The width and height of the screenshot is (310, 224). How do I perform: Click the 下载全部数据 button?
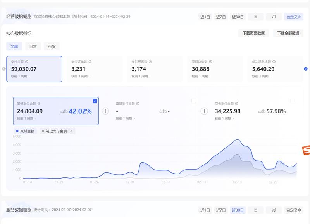[288, 33]
